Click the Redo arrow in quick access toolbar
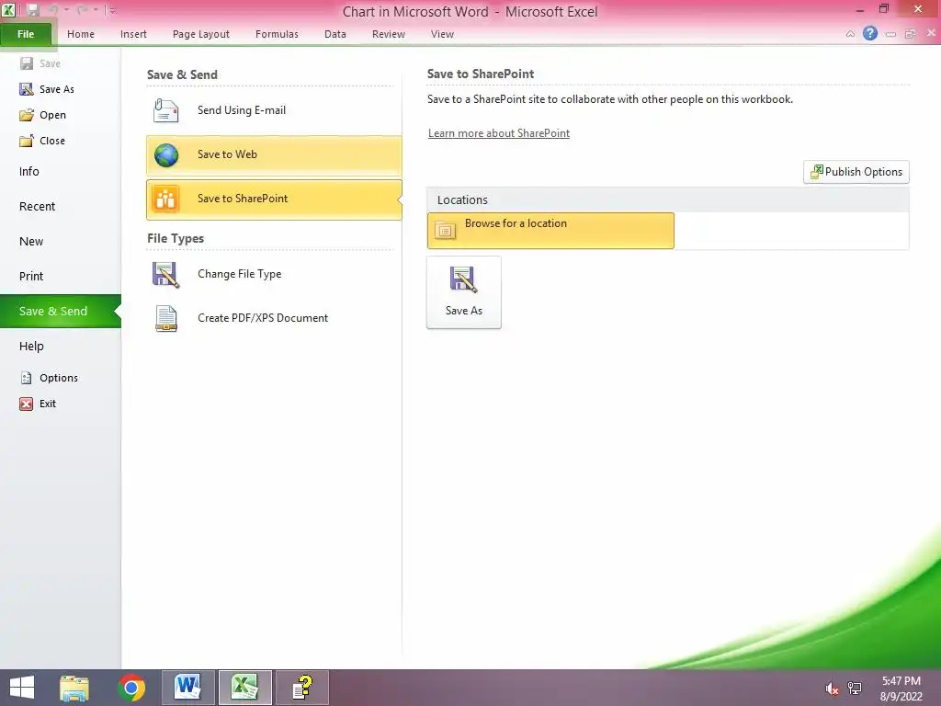The width and height of the screenshot is (941, 706). [82, 10]
